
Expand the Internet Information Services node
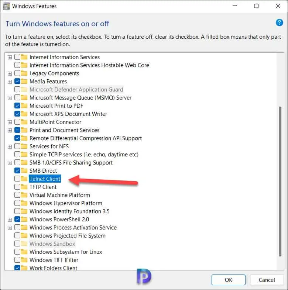pos(10,57)
